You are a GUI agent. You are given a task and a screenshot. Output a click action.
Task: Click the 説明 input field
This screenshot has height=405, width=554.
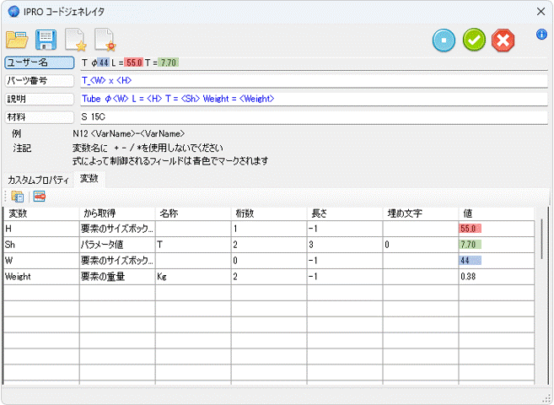312,99
